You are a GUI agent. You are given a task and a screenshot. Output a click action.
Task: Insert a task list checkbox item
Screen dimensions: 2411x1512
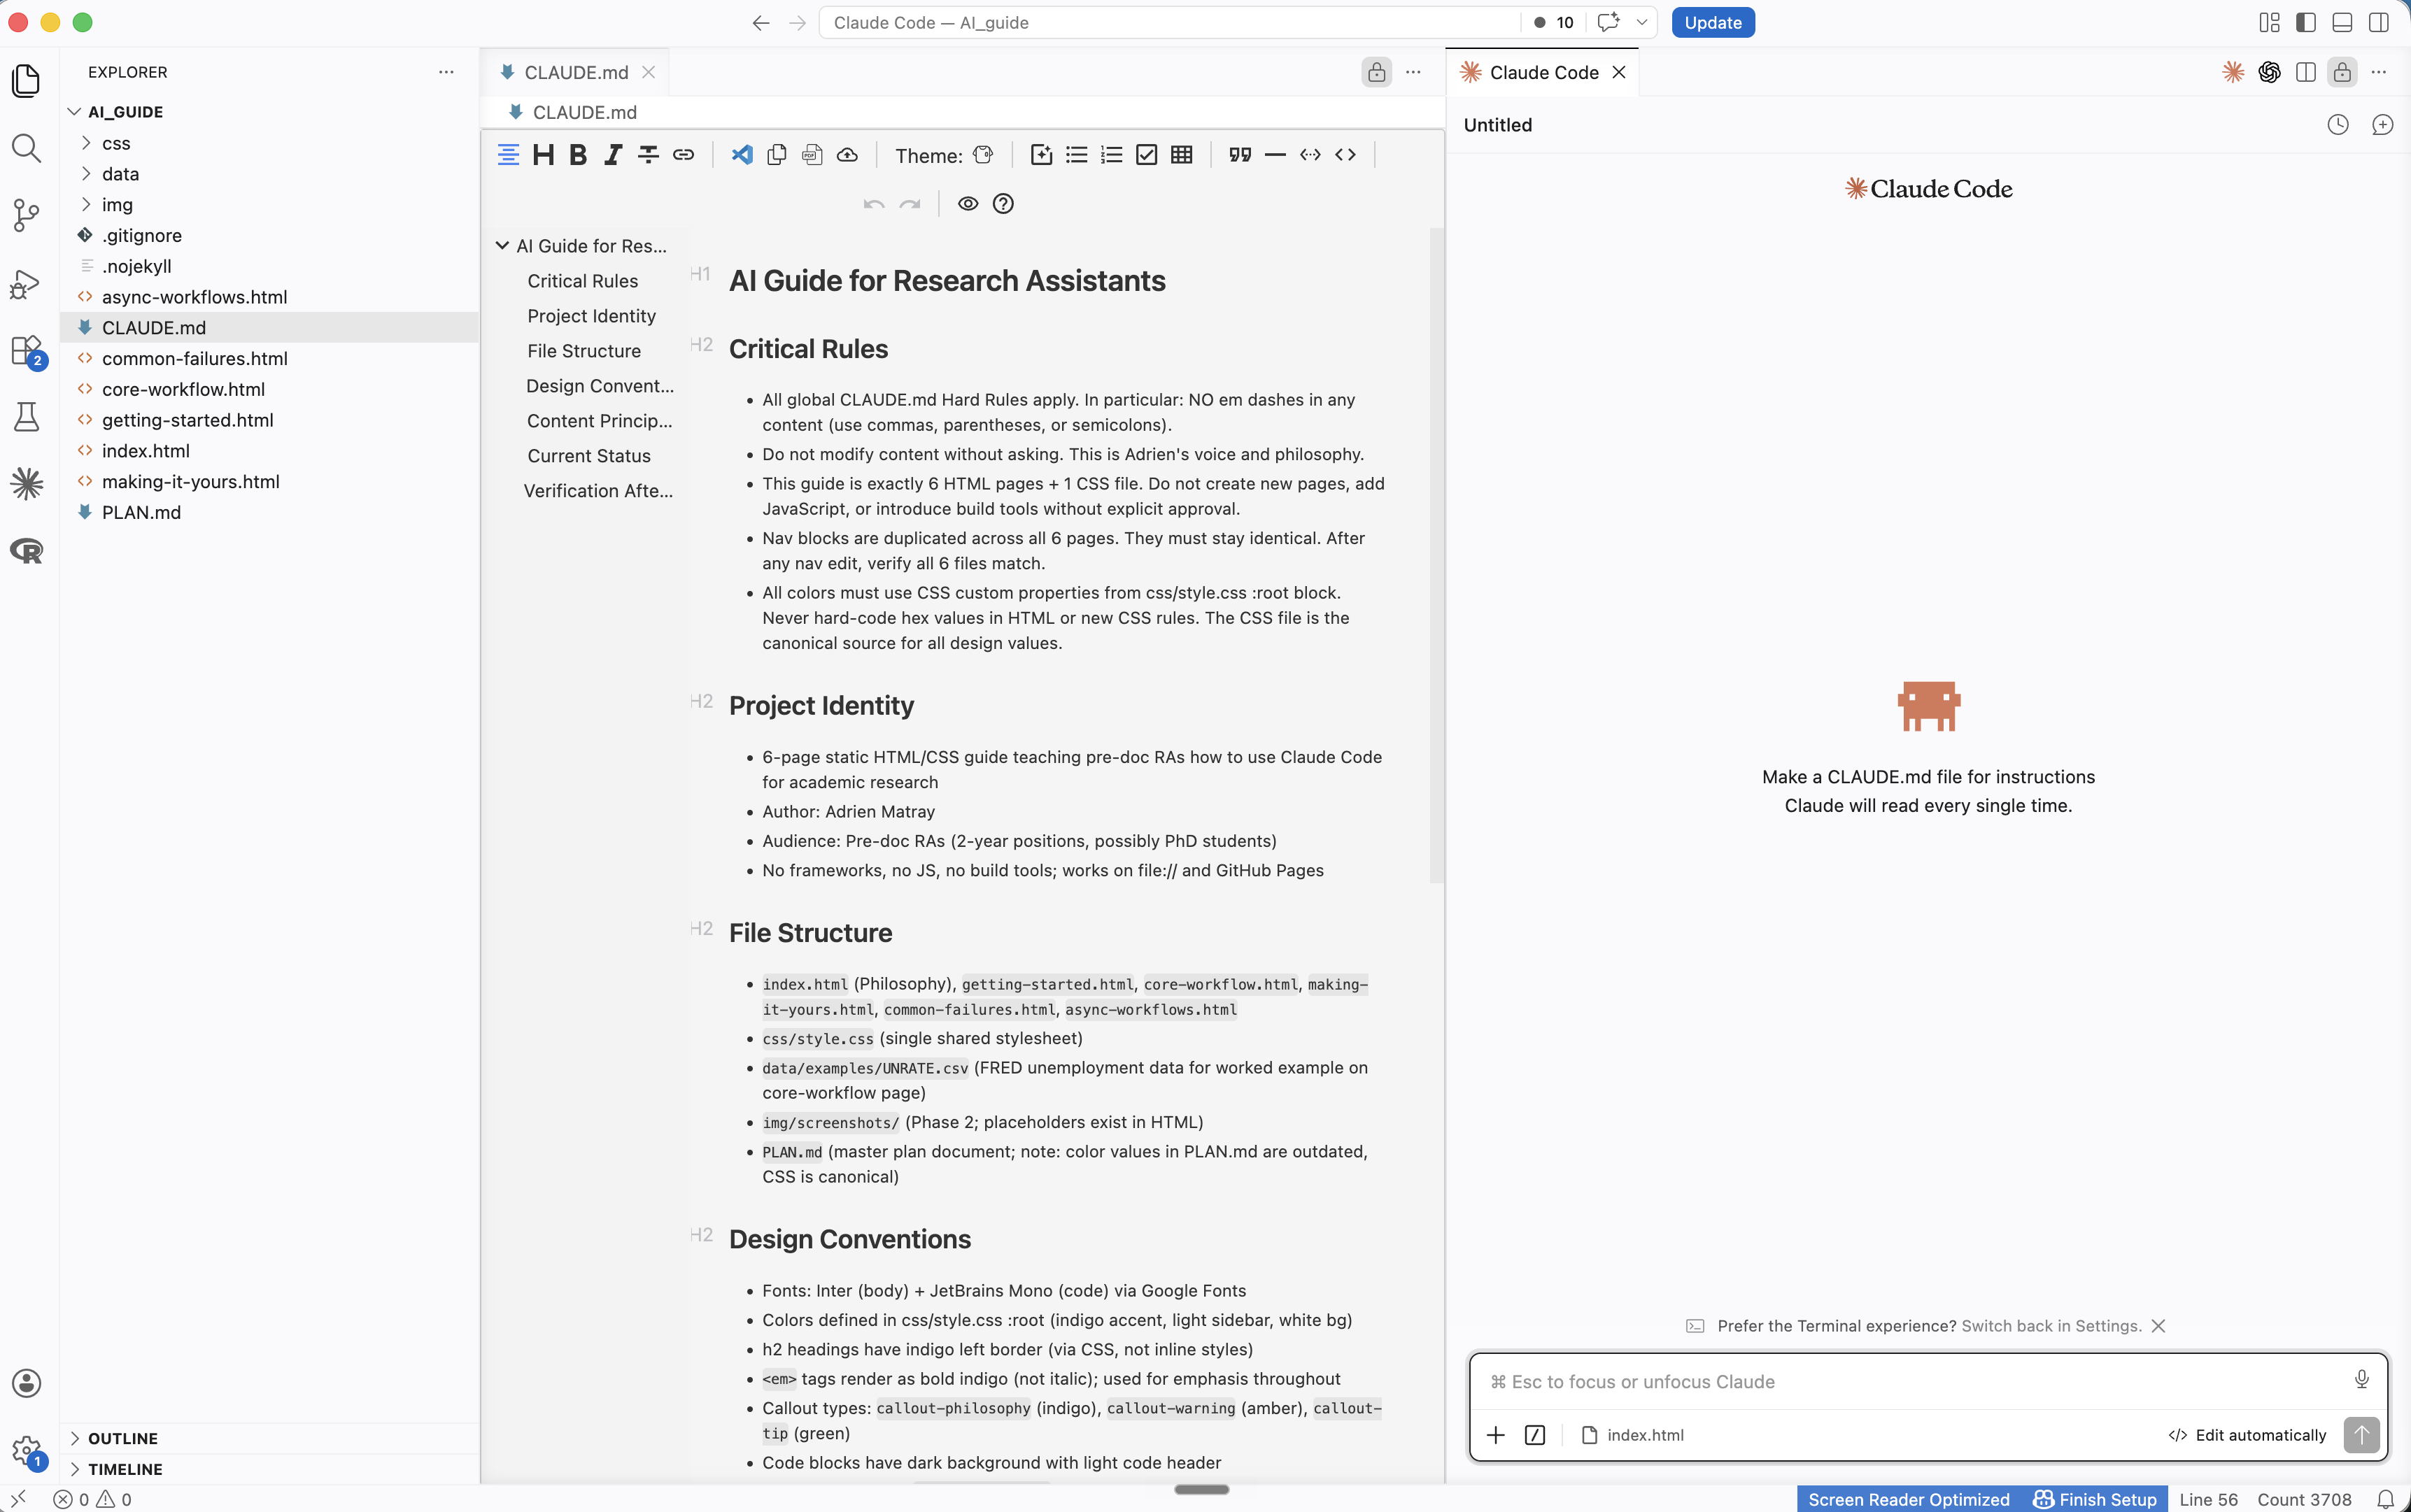pyautogui.click(x=1147, y=155)
